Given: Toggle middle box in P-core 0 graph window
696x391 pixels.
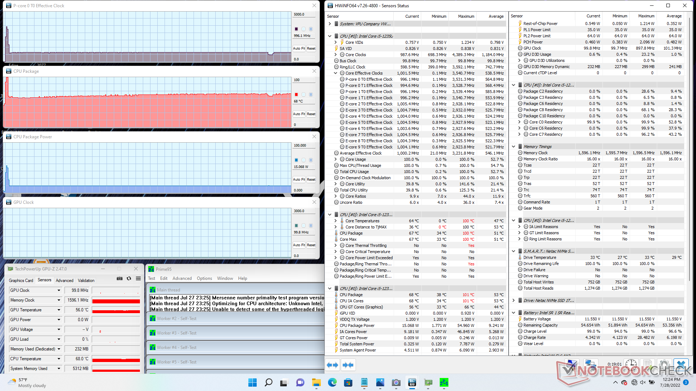Looking at the screenshot, I should click(x=303, y=29).
